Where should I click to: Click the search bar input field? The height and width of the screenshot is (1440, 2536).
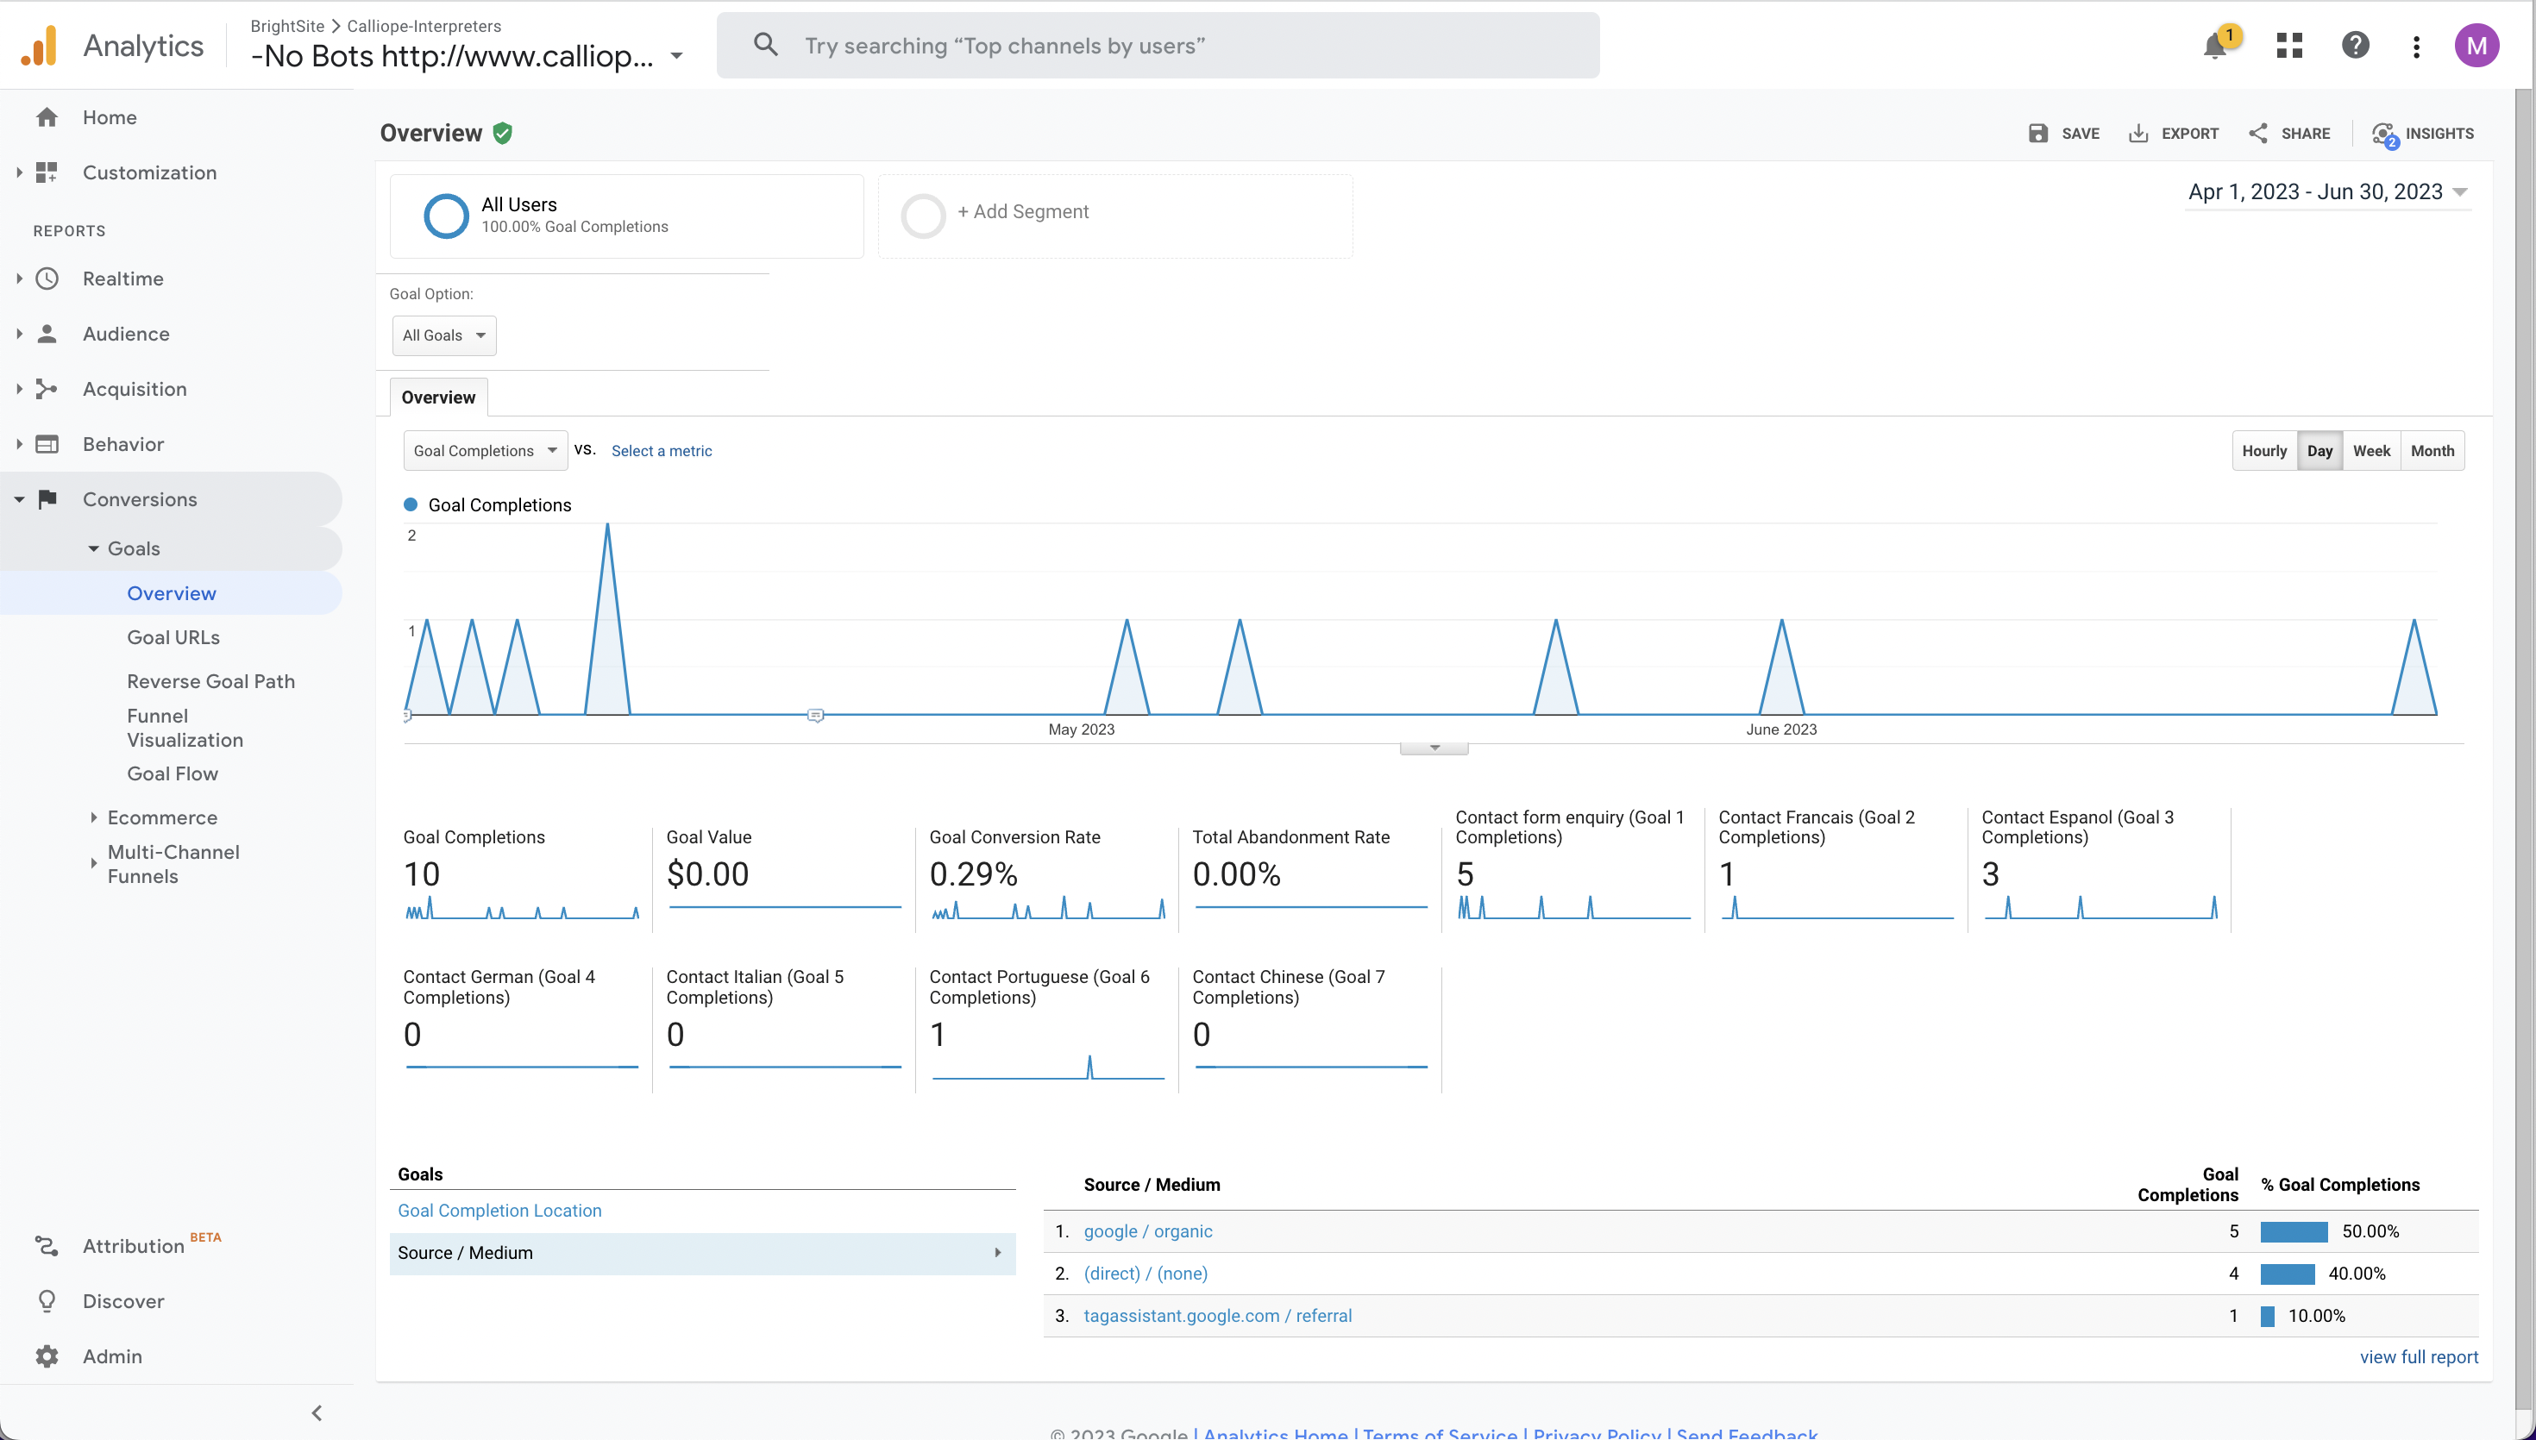(1158, 46)
